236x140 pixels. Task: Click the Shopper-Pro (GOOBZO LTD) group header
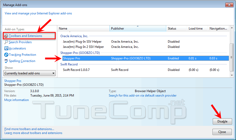[80, 53]
